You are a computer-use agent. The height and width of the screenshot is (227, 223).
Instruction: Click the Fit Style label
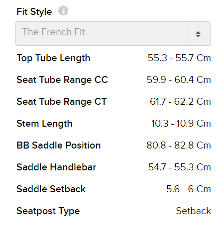pos(34,12)
